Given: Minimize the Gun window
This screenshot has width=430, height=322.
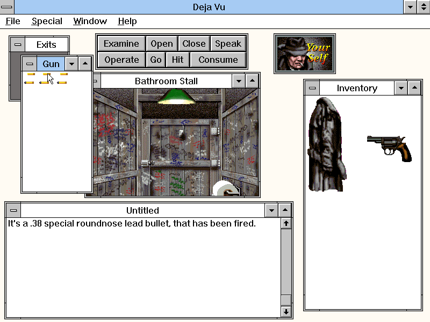Looking at the screenshot, I should pos(71,64).
